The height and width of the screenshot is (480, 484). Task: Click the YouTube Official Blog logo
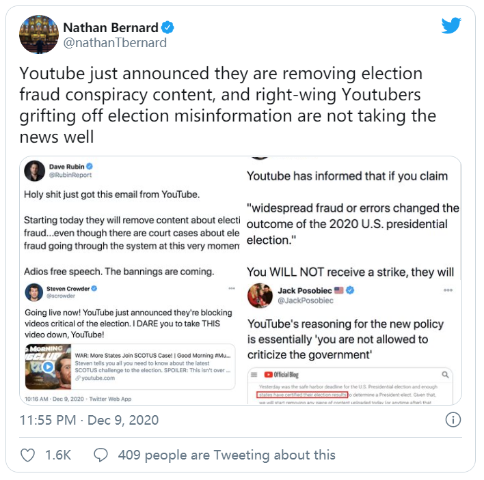[x=281, y=375]
